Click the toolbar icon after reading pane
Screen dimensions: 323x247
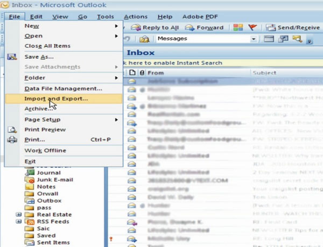click(283, 39)
